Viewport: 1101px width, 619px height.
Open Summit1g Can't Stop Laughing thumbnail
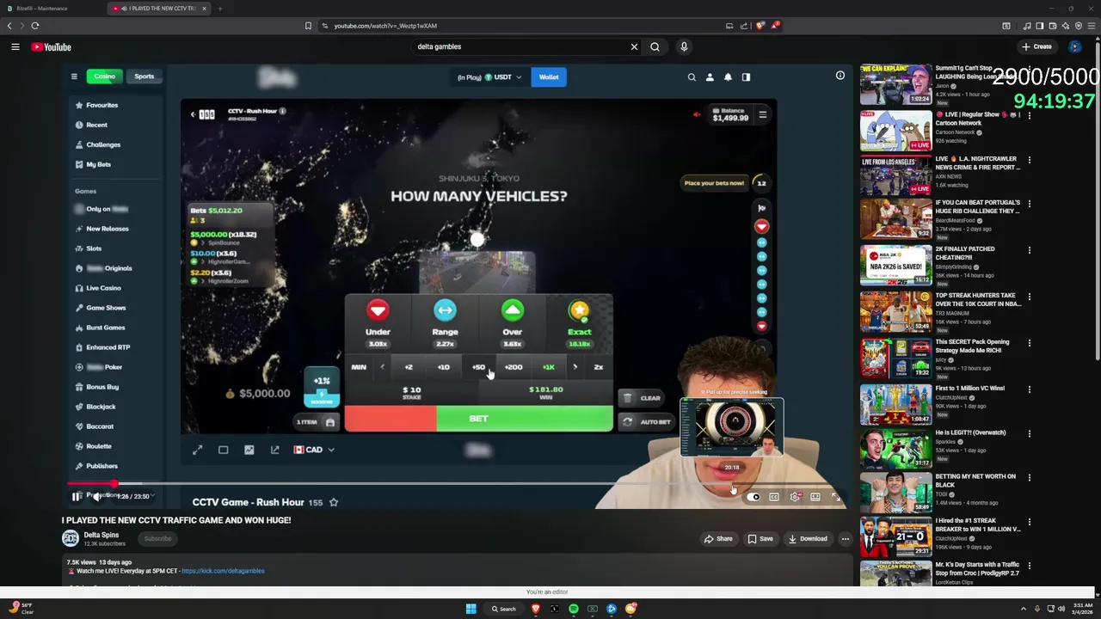[x=895, y=84]
